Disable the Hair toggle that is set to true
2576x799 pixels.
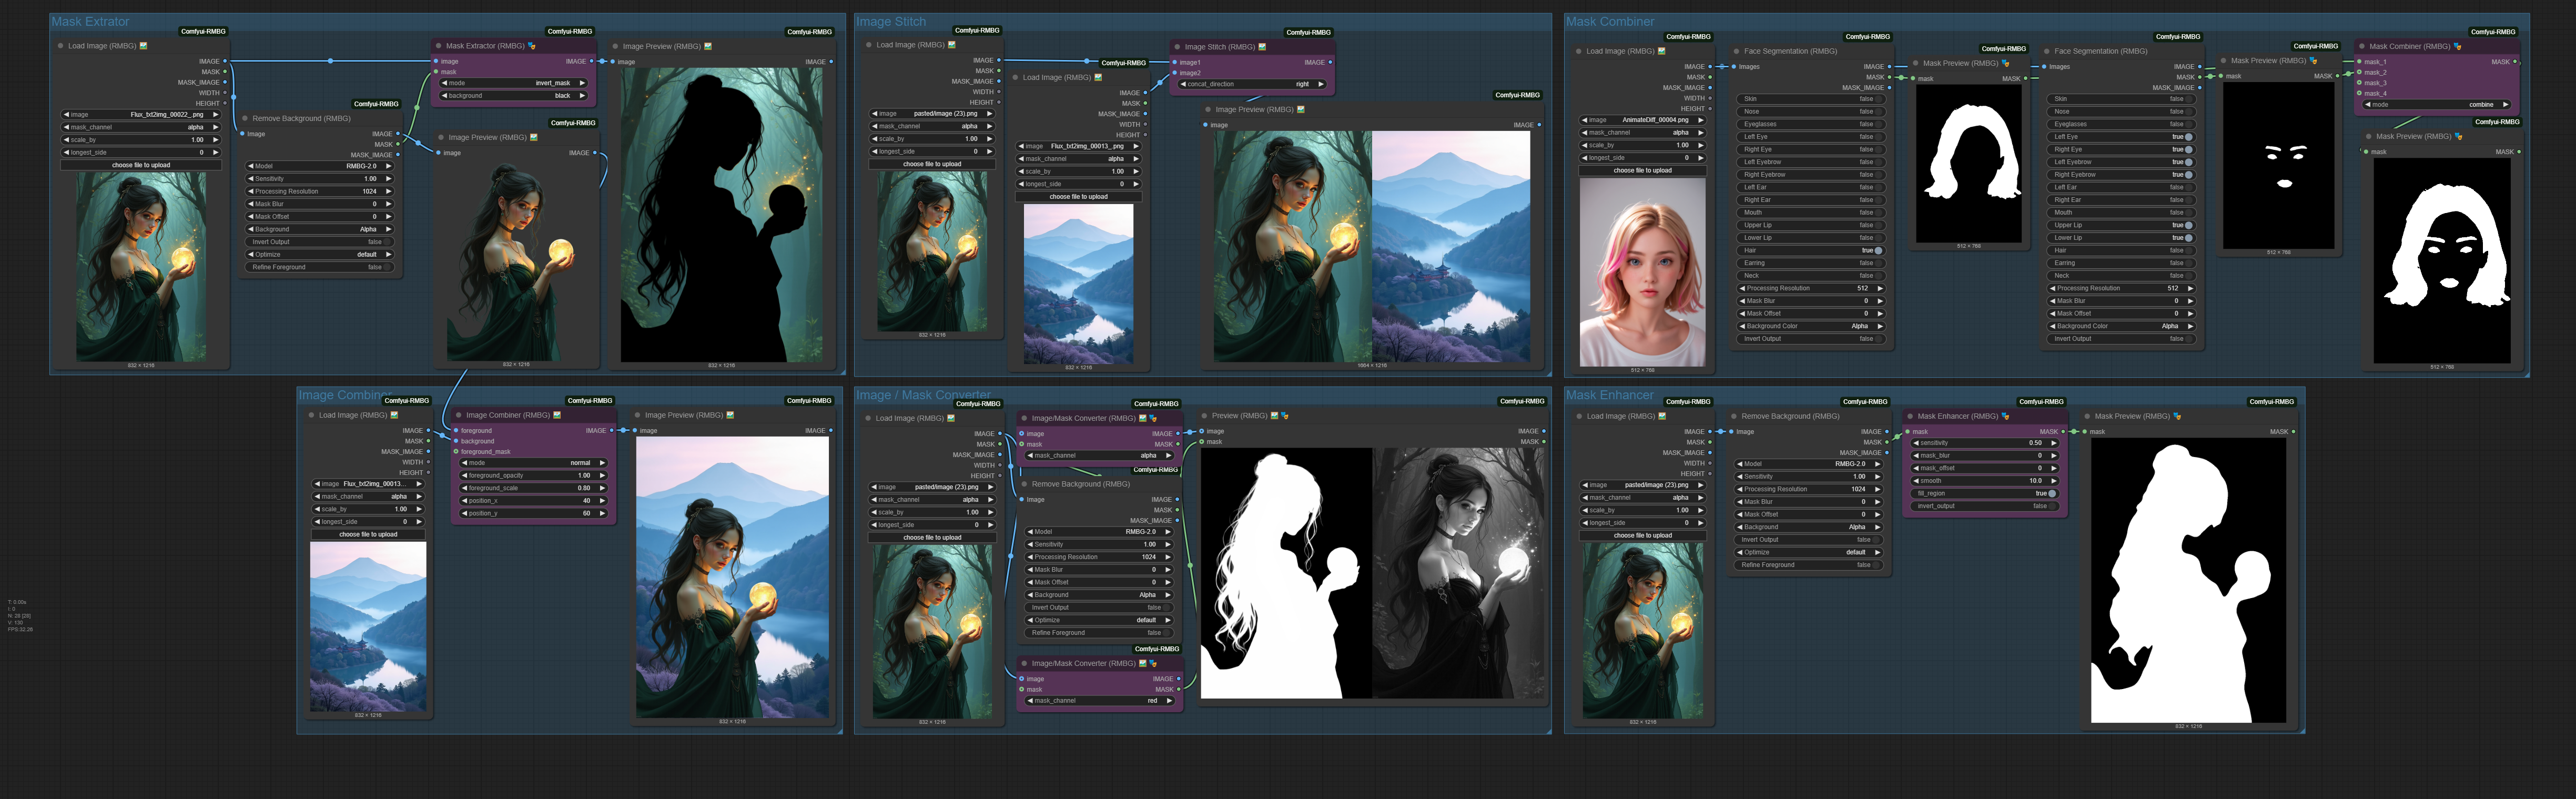coord(1878,250)
